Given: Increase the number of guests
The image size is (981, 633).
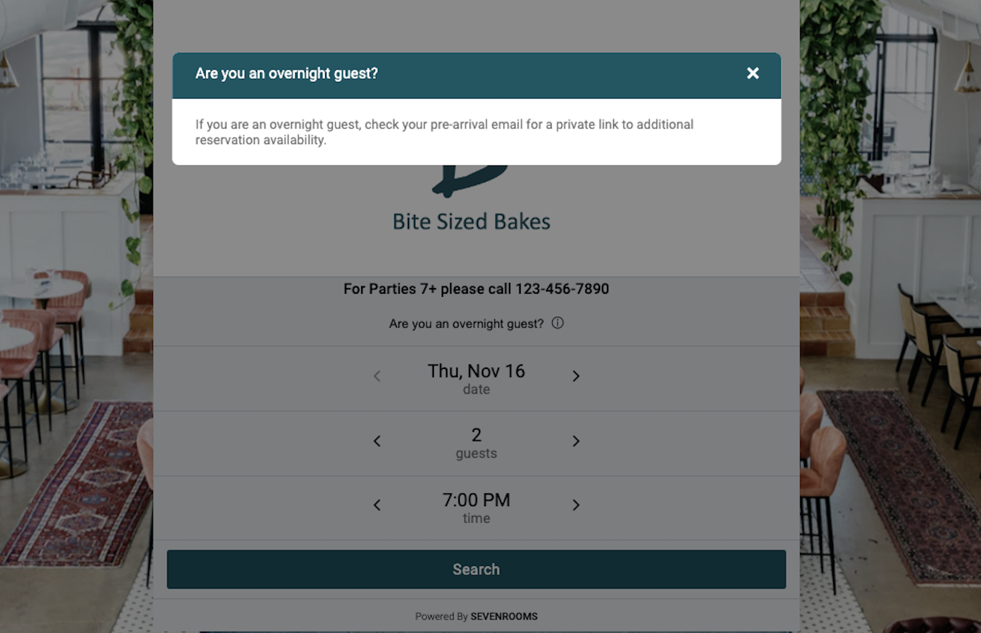Looking at the screenshot, I should 576,441.
